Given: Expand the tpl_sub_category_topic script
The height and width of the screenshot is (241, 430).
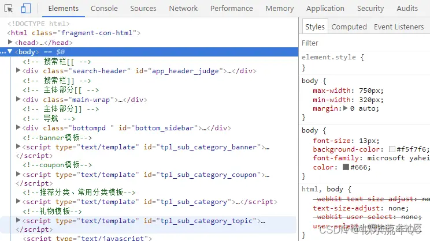Looking at the screenshot, I should coord(18,220).
